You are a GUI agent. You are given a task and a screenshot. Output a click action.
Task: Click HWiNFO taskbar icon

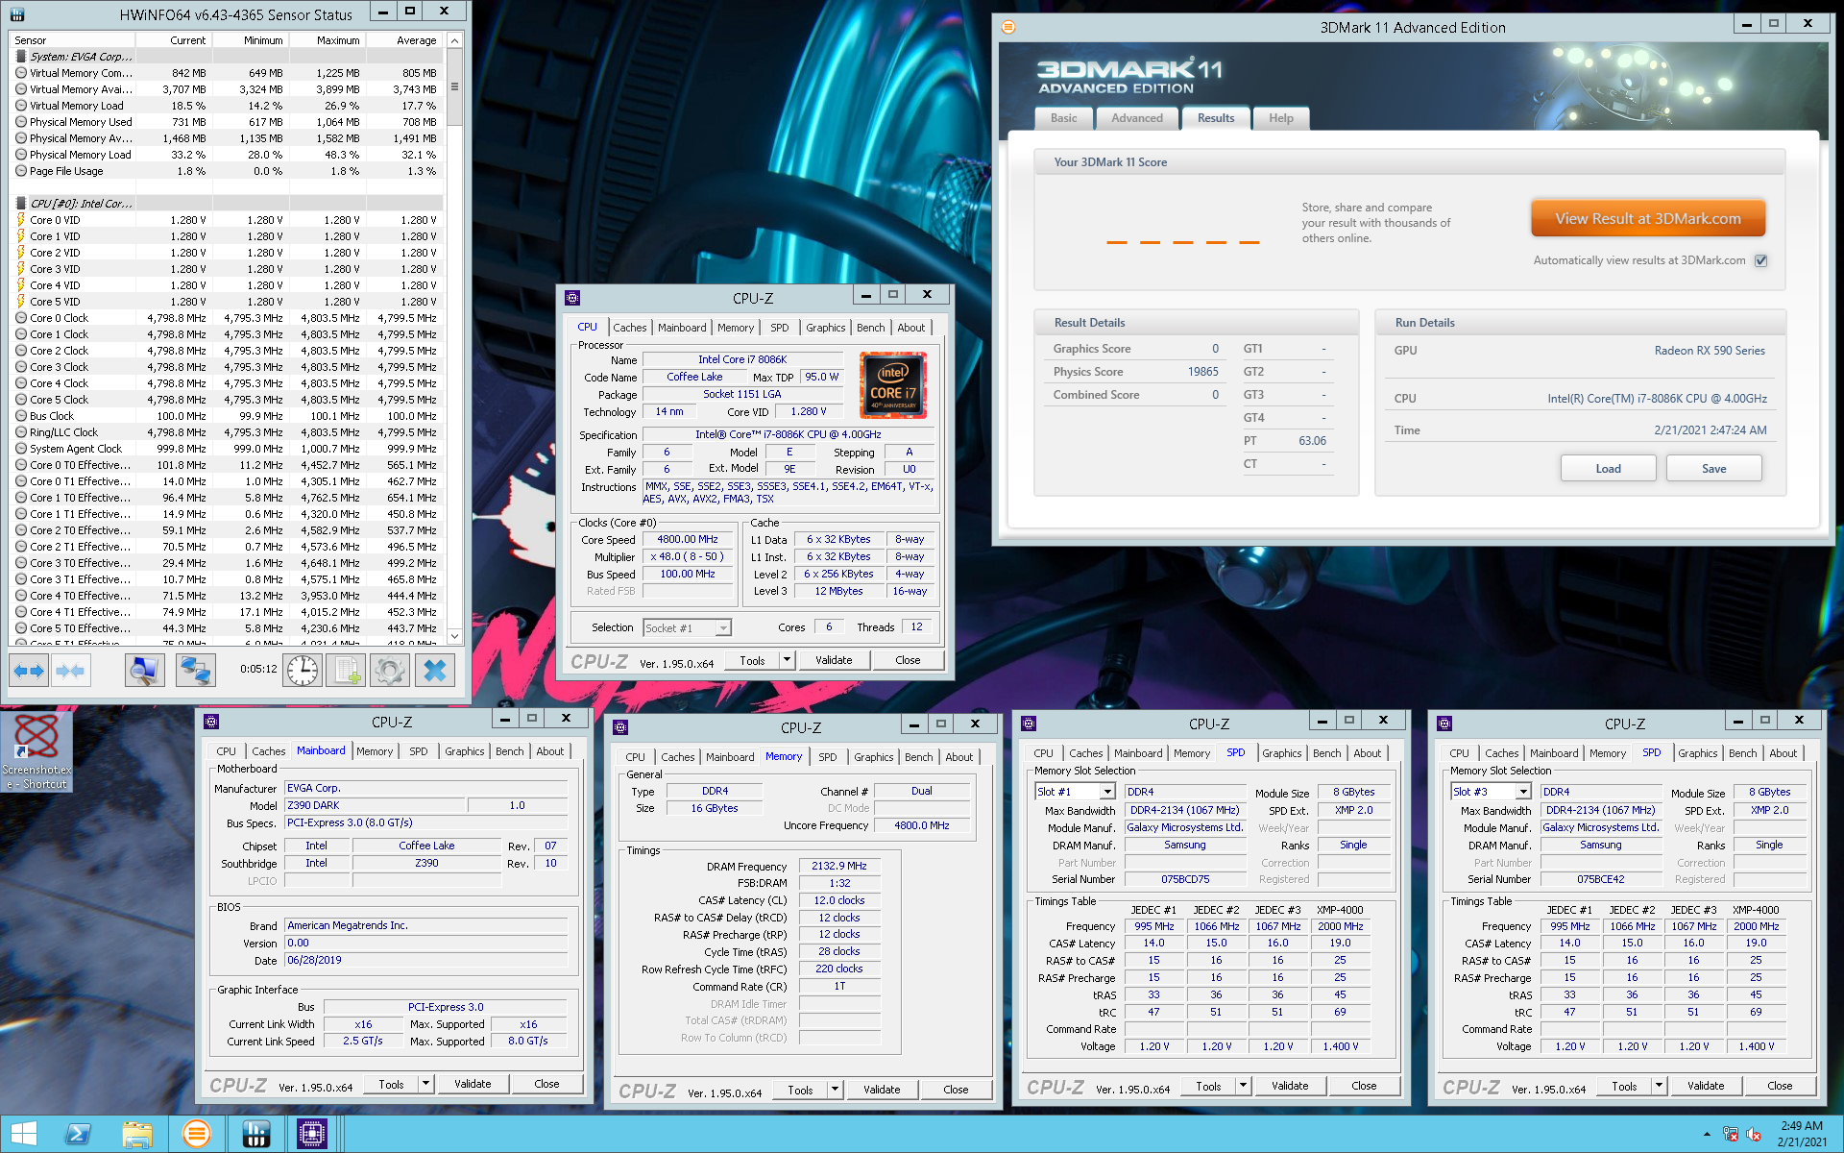[255, 1134]
